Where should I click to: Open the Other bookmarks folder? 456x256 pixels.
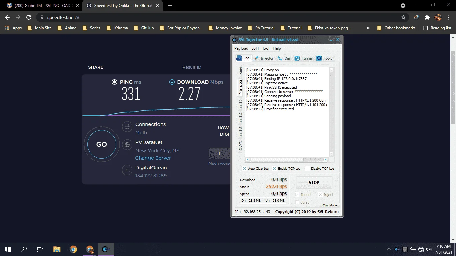pyautogui.click(x=396, y=28)
